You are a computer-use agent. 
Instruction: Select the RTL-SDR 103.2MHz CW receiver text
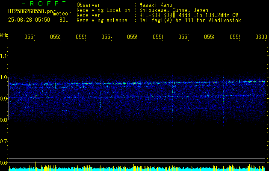(x=189, y=15)
